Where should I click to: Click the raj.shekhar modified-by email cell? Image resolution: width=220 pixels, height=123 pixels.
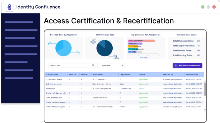click(173, 79)
